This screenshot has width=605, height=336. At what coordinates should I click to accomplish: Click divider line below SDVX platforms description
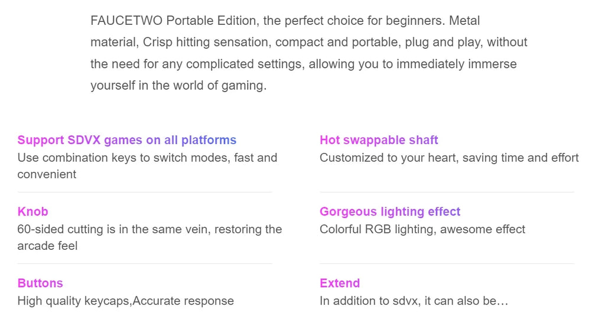[145, 192]
